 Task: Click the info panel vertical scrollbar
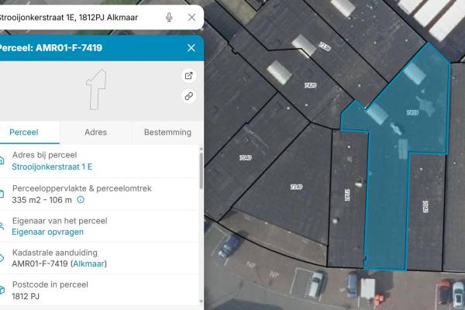tap(201, 170)
